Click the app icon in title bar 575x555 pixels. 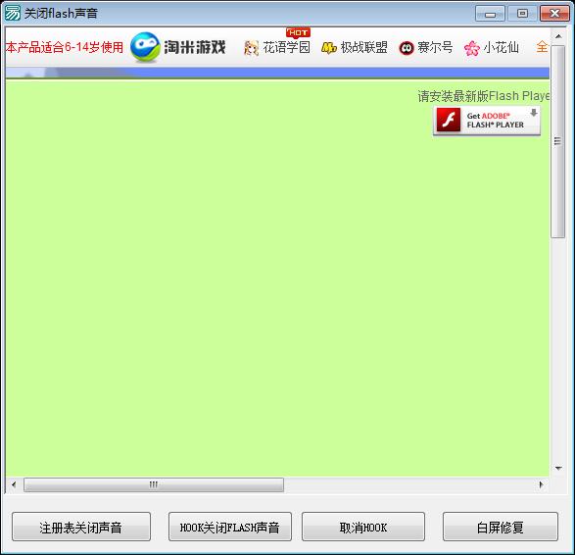[x=12, y=13]
